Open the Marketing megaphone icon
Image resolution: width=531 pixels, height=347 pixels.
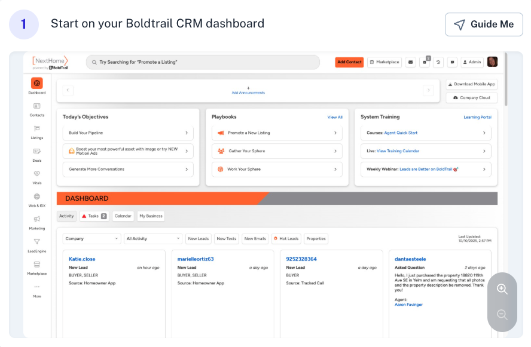pos(37,220)
